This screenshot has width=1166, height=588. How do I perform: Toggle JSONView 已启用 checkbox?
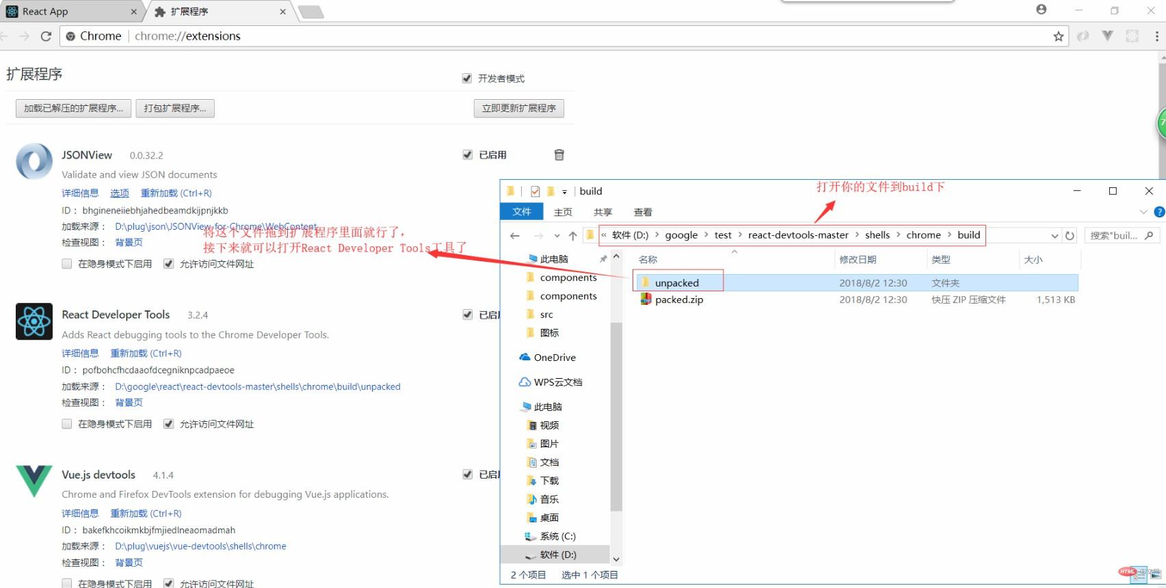click(468, 155)
